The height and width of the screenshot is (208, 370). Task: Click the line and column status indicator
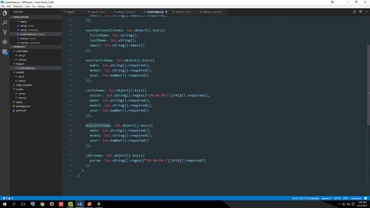pos(305,198)
